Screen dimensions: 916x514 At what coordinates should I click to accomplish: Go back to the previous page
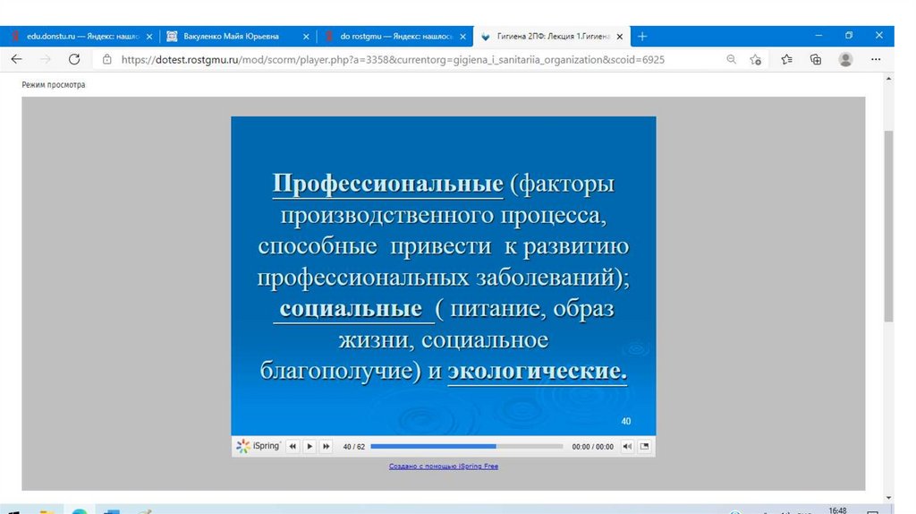point(17,59)
